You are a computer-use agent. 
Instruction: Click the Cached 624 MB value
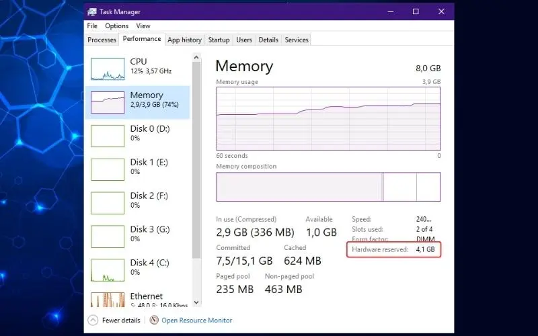(x=302, y=261)
